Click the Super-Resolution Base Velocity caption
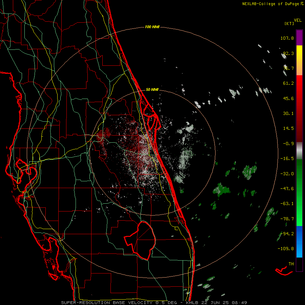305x305 pixels. pyautogui.click(x=154, y=303)
